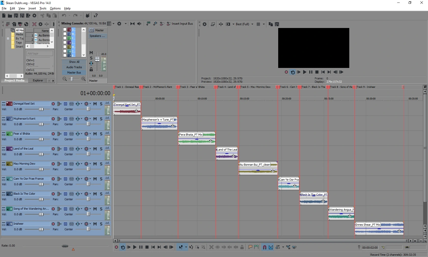The height and width of the screenshot is (257, 428).
Task: Click the preview overlays grid icon
Action: tap(258, 24)
